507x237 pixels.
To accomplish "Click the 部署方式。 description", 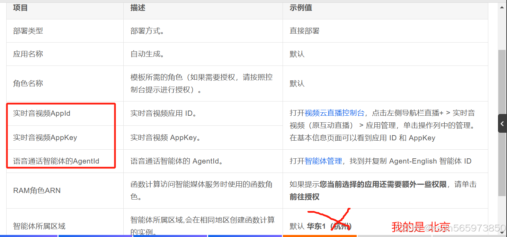I will (147, 31).
